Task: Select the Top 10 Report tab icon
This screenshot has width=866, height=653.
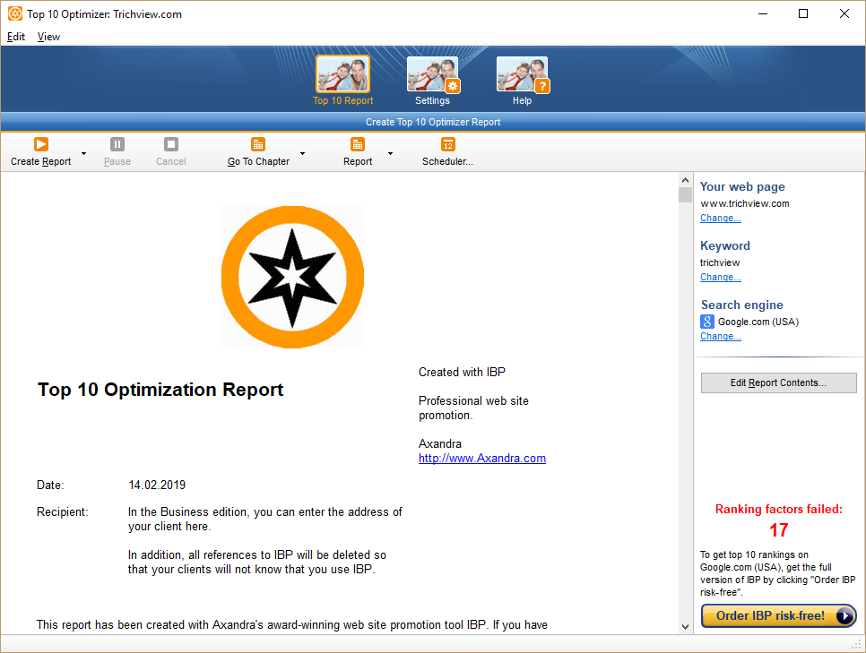Action: (x=342, y=74)
